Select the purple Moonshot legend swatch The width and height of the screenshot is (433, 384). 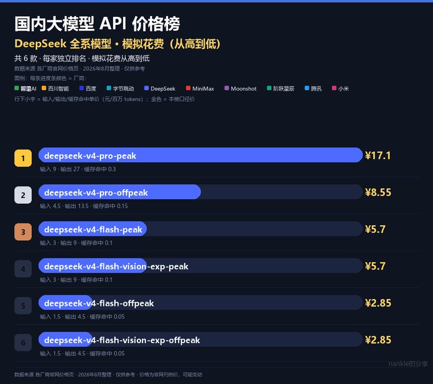[x=227, y=88]
